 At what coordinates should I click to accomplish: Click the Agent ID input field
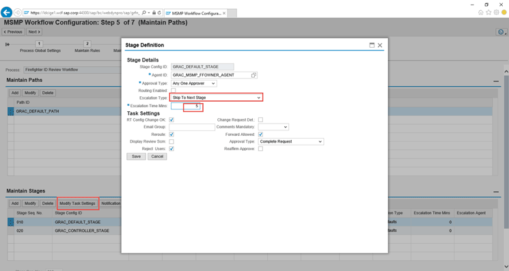click(211, 75)
